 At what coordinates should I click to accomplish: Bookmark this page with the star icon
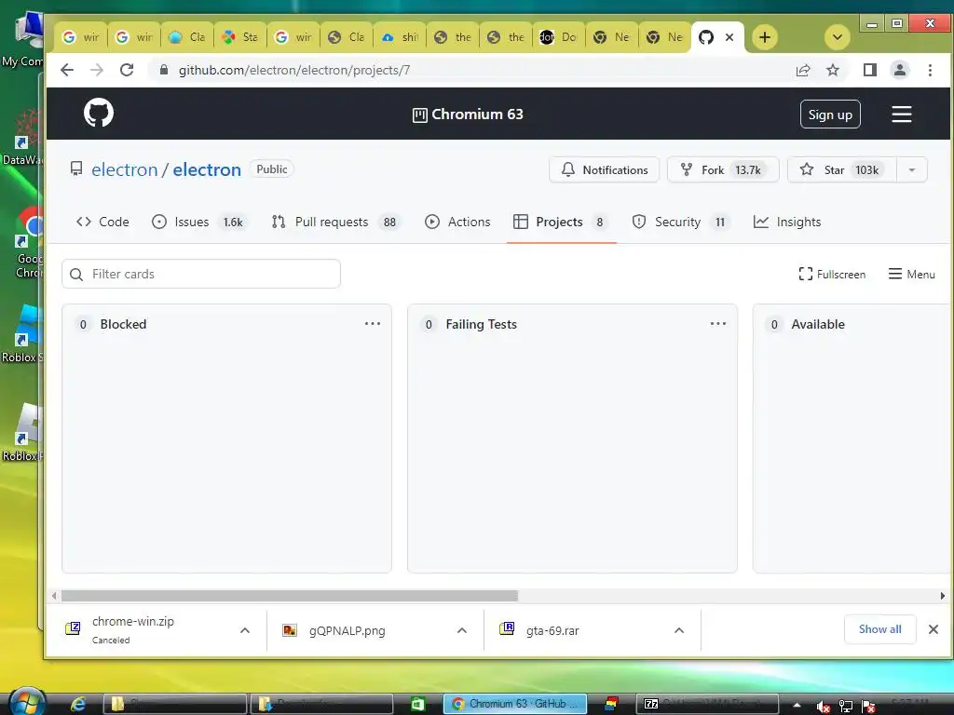(x=832, y=70)
